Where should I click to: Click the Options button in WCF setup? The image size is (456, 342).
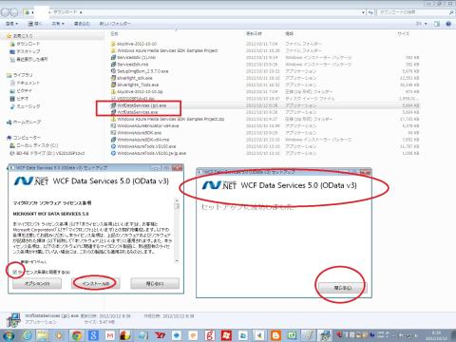click(37, 283)
